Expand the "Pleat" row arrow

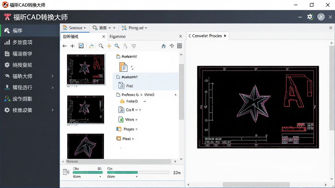(x=133, y=139)
